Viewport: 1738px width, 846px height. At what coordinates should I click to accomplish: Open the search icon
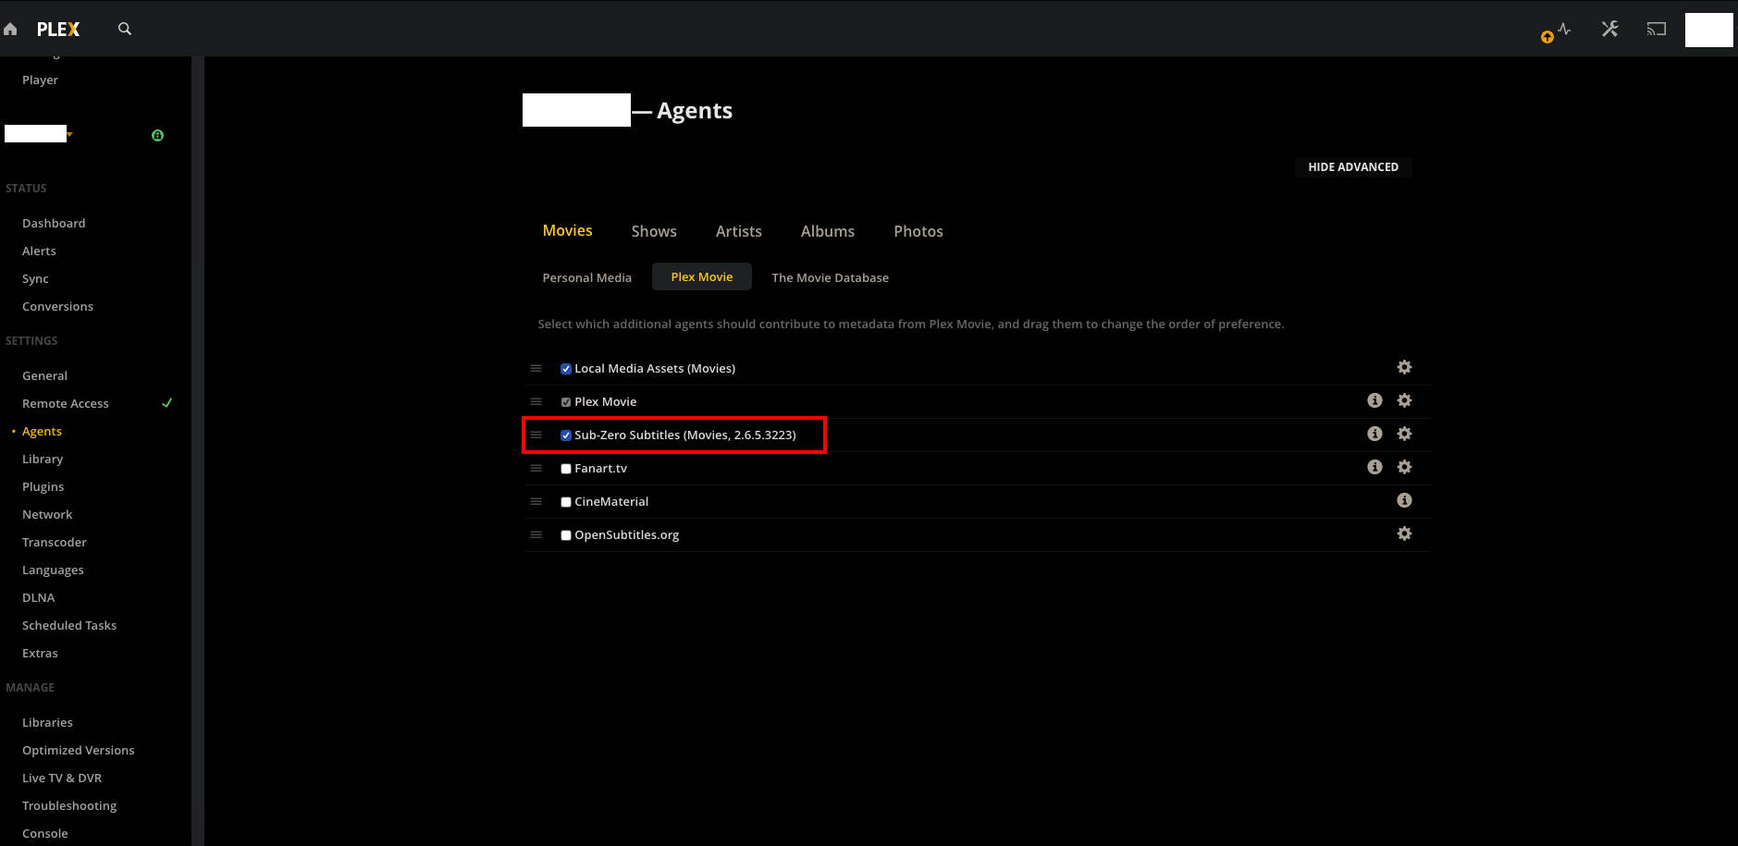(125, 29)
